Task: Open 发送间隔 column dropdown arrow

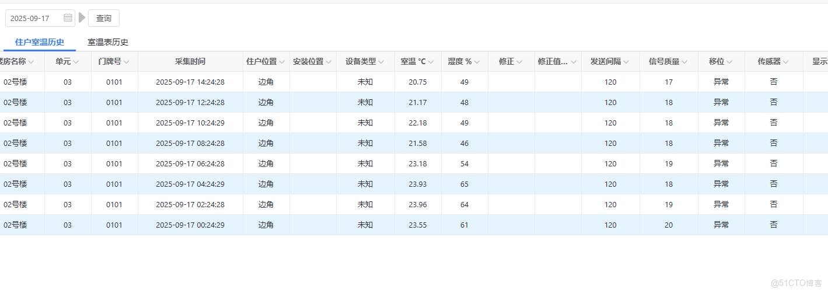Action: 626,62
